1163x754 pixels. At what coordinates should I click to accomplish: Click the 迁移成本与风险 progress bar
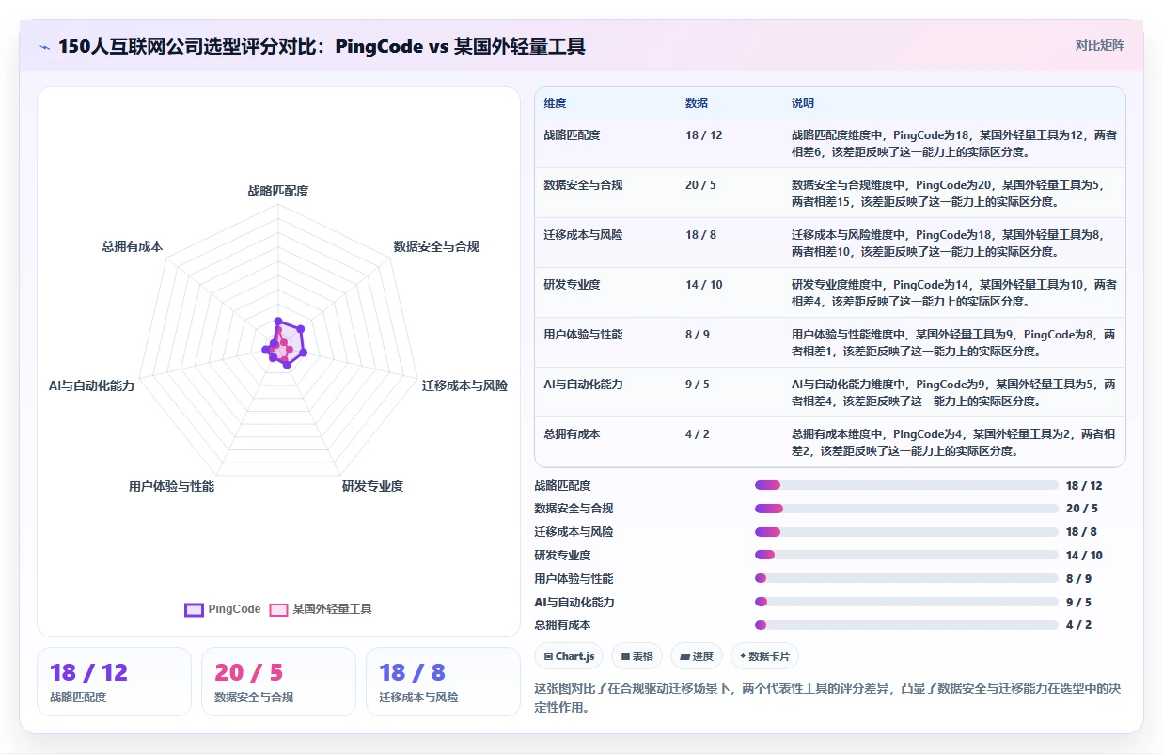906,532
